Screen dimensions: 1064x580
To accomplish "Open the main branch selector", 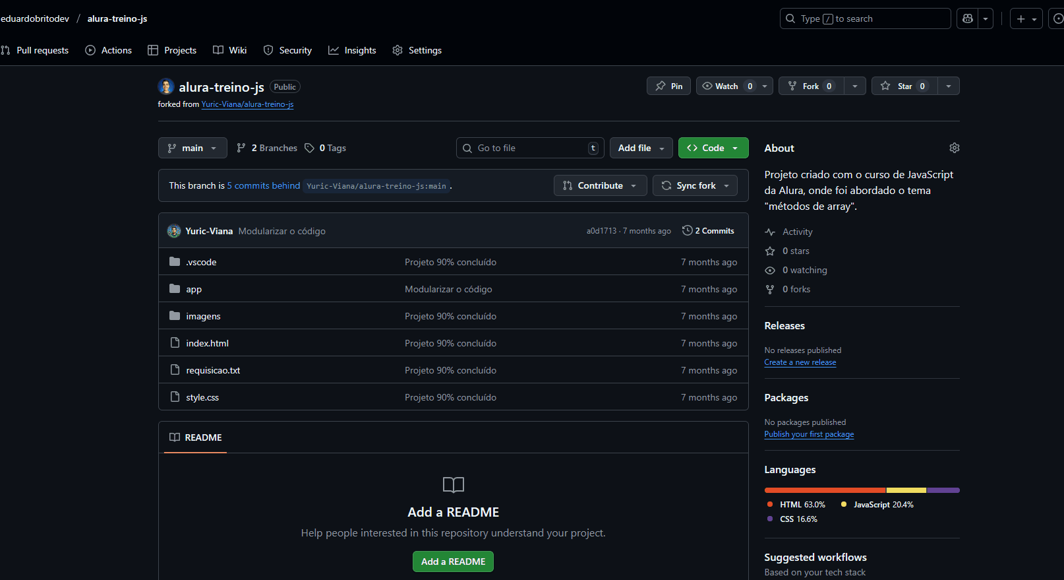I will [192, 148].
